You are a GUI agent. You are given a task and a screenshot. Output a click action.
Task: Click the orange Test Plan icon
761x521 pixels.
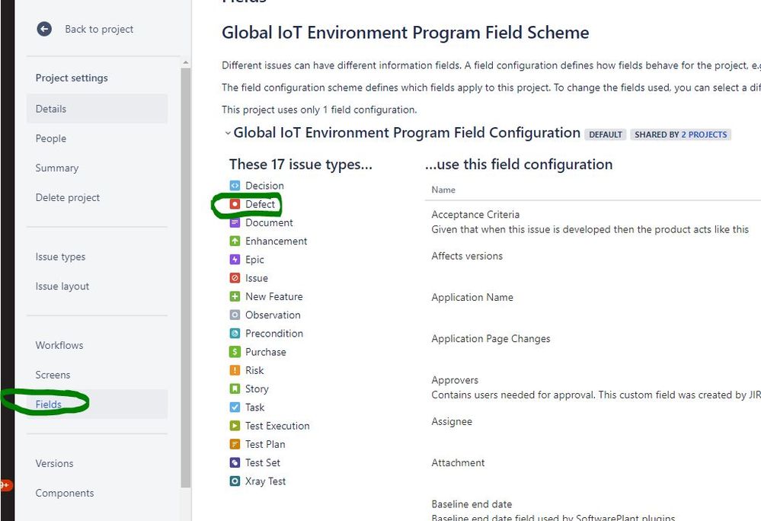[x=235, y=444]
